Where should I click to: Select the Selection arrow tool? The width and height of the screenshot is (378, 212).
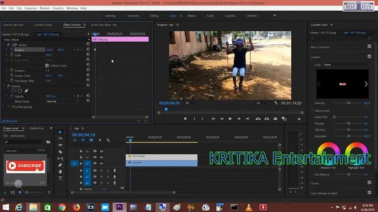60,132
